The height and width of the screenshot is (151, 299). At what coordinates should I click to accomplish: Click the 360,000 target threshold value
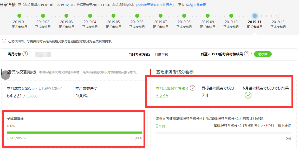[x=136, y=138]
